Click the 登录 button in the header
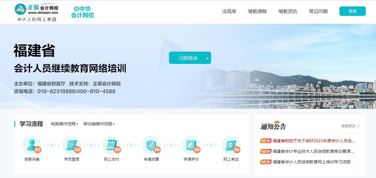 point(353,11)
